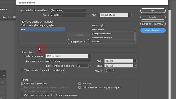Click the Niveau number field
This screenshot has height=99, width=176.
pos(110,70)
